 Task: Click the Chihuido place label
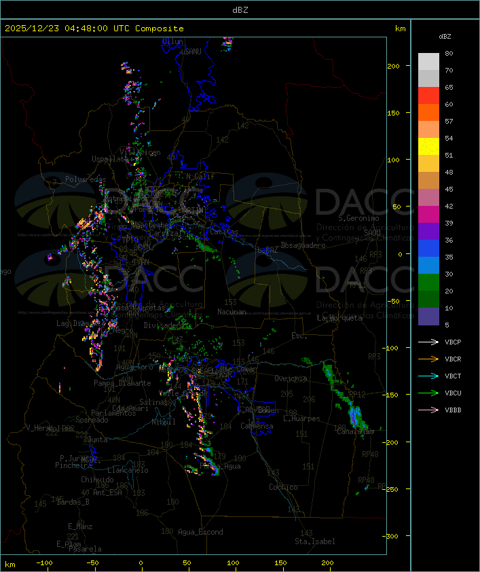97,480
